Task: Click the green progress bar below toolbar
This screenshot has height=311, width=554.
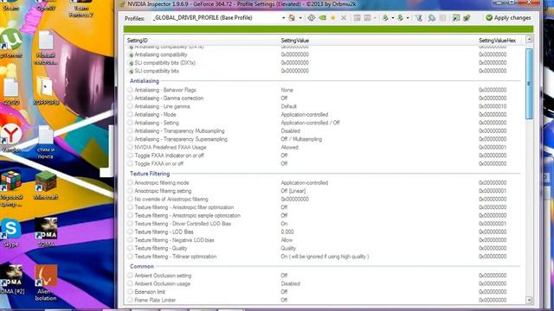Action: (328, 29)
